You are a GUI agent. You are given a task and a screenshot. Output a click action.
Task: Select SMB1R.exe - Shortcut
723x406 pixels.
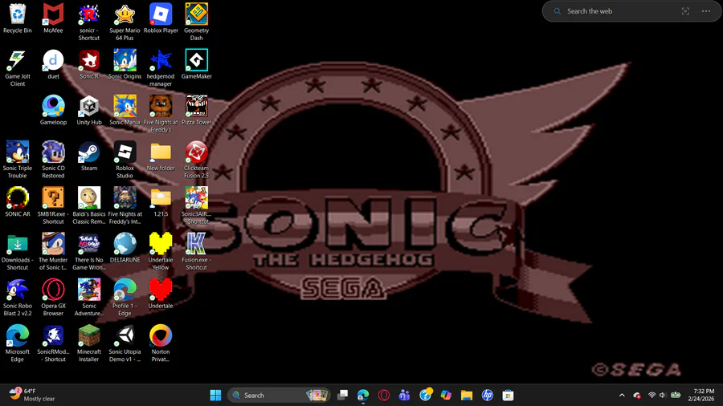[53, 205]
